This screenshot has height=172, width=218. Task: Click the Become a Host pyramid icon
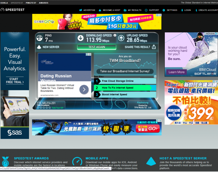(x=100, y=10)
